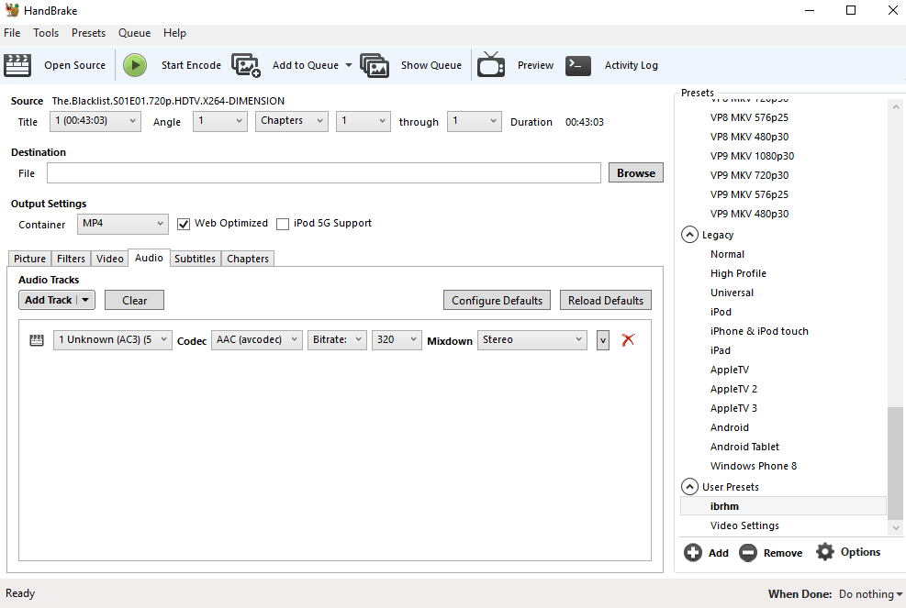Screen dimensions: 906x608
Task: Click the audio track drag handle icon
Action: (37, 340)
